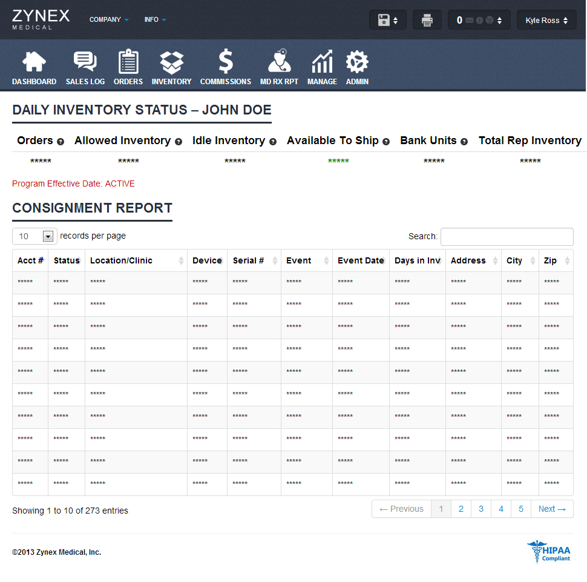Sort by Status column

coord(67,260)
